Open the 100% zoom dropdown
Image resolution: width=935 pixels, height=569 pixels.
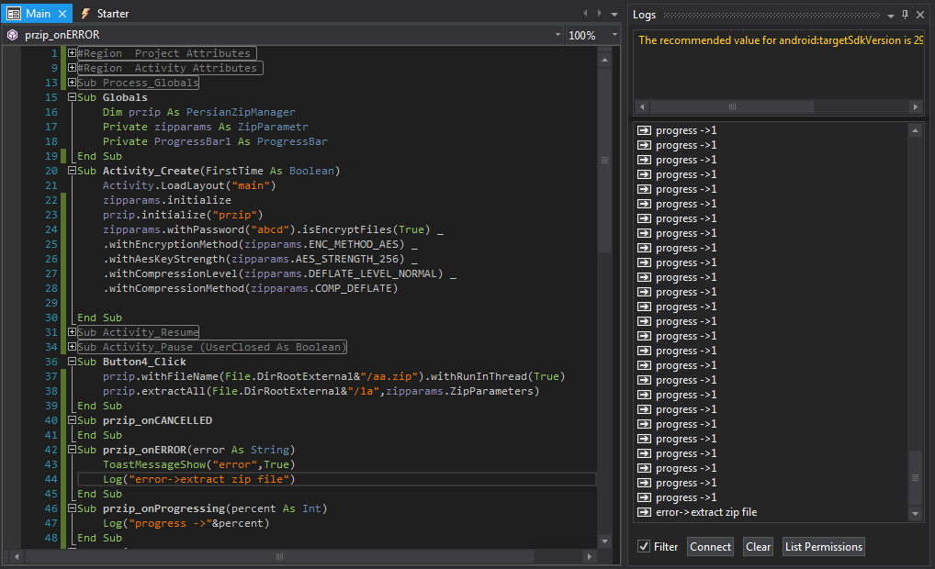click(614, 35)
